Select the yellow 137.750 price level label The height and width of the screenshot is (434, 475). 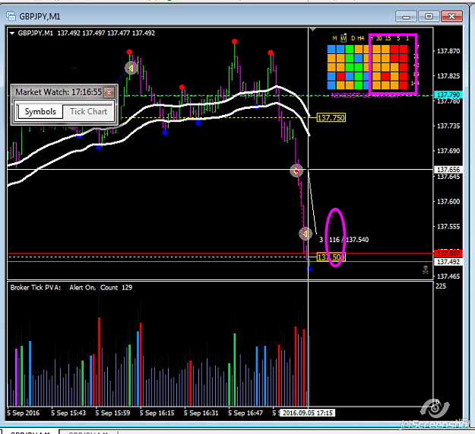tap(331, 117)
